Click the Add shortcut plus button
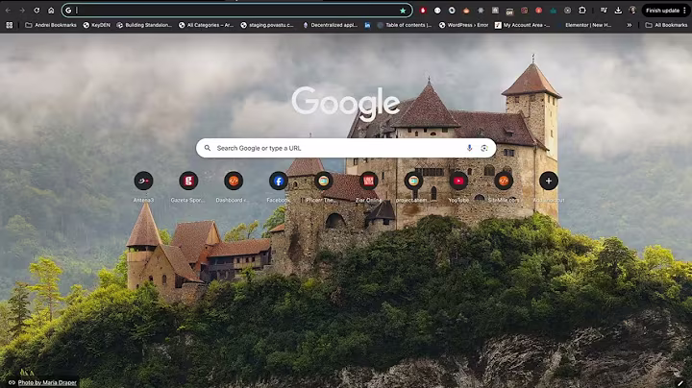The width and height of the screenshot is (692, 388). click(x=549, y=181)
